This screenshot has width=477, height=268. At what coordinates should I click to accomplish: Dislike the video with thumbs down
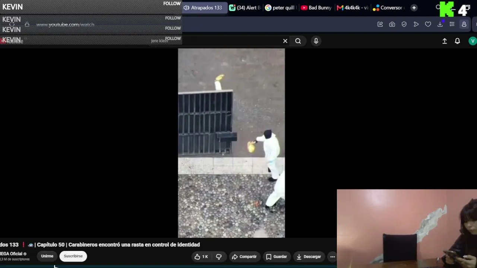(x=219, y=256)
